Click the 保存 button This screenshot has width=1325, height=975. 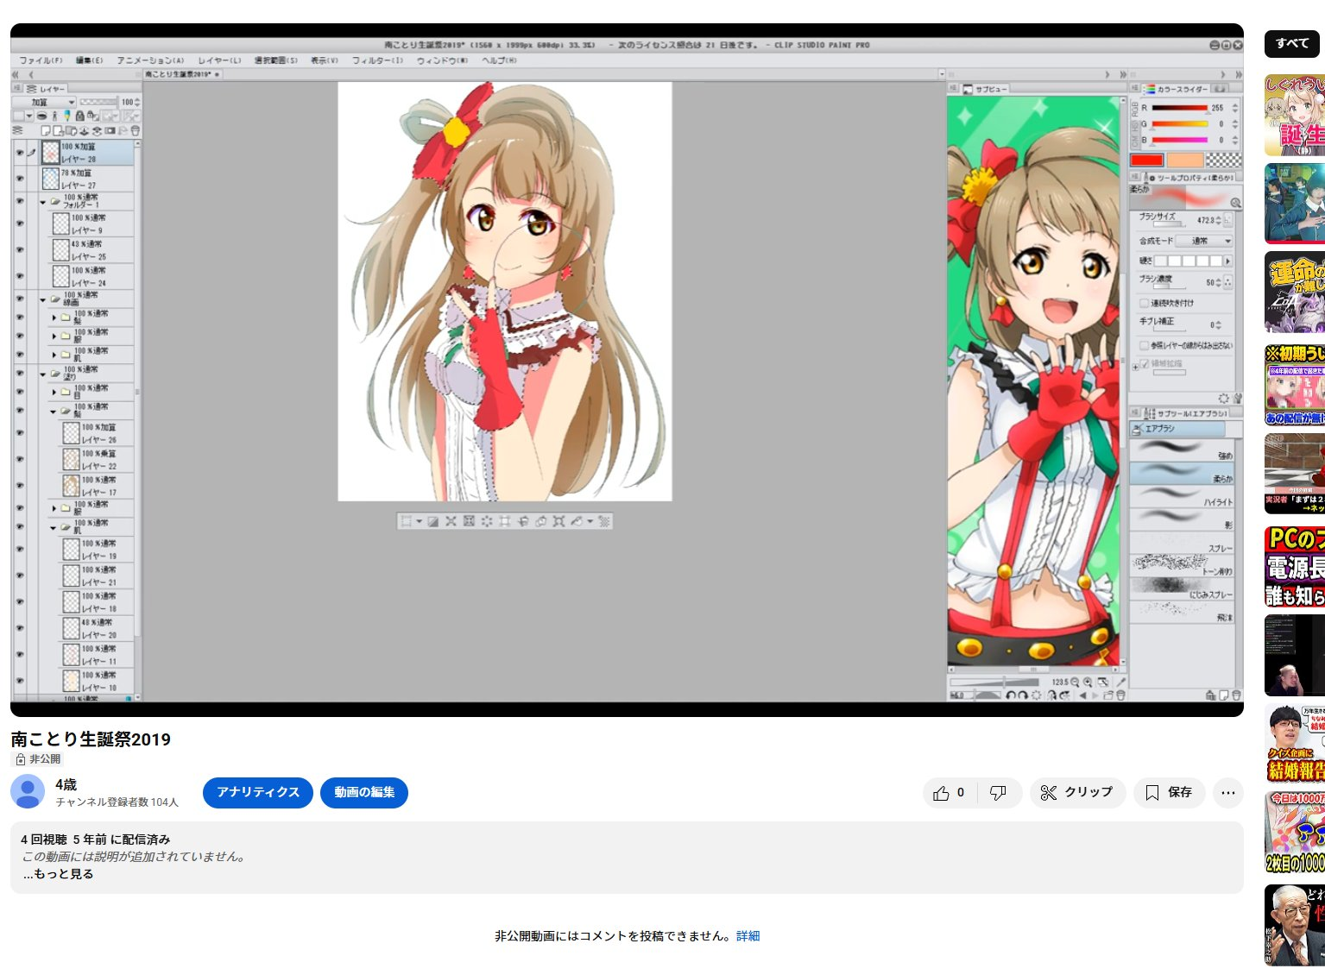click(x=1170, y=792)
